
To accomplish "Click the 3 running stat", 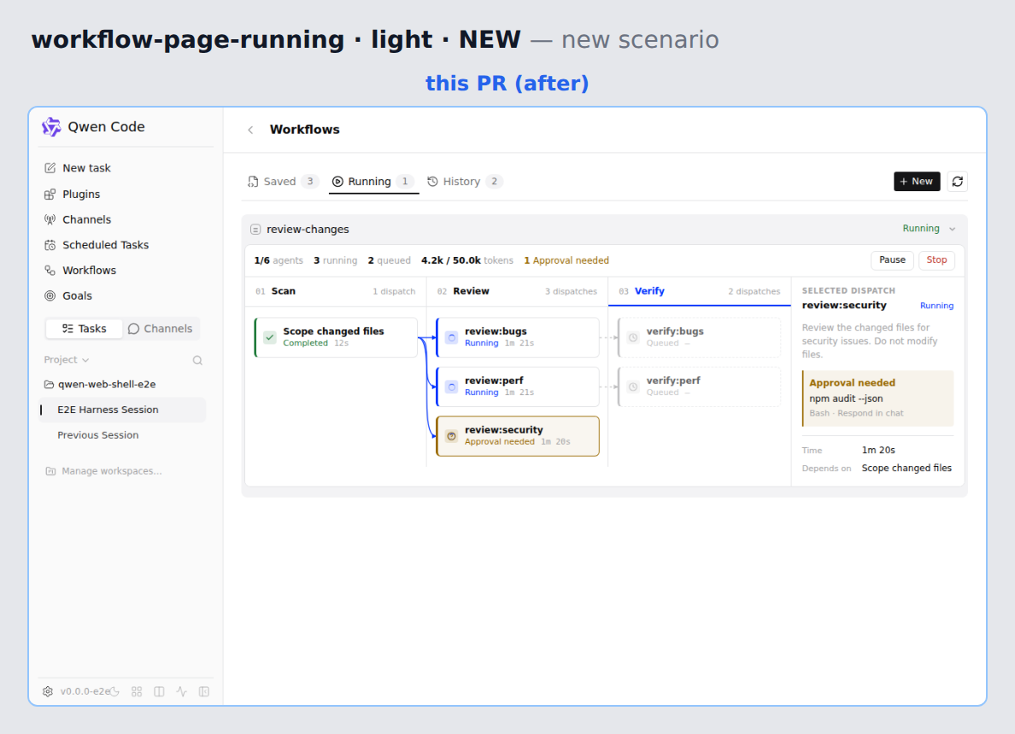I will click(x=335, y=260).
